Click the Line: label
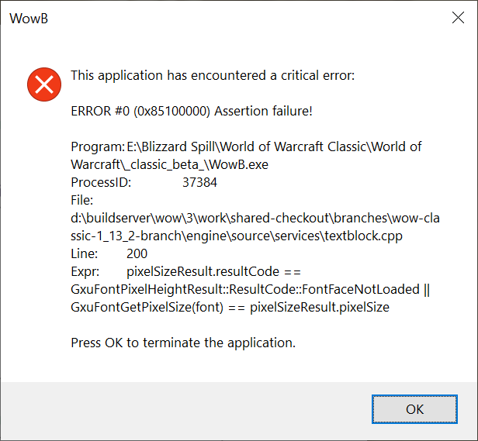 tap(84, 254)
